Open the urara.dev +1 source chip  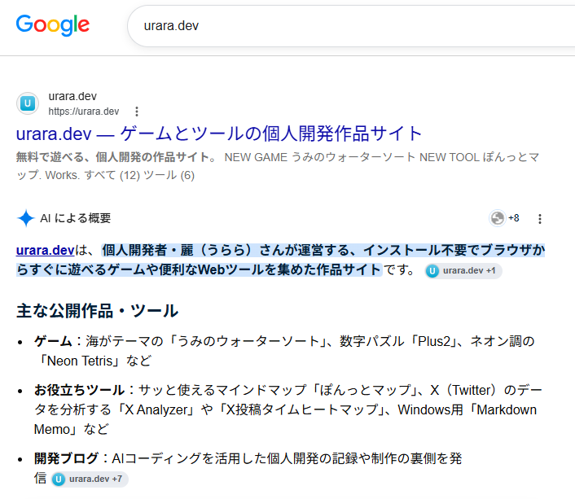click(463, 271)
